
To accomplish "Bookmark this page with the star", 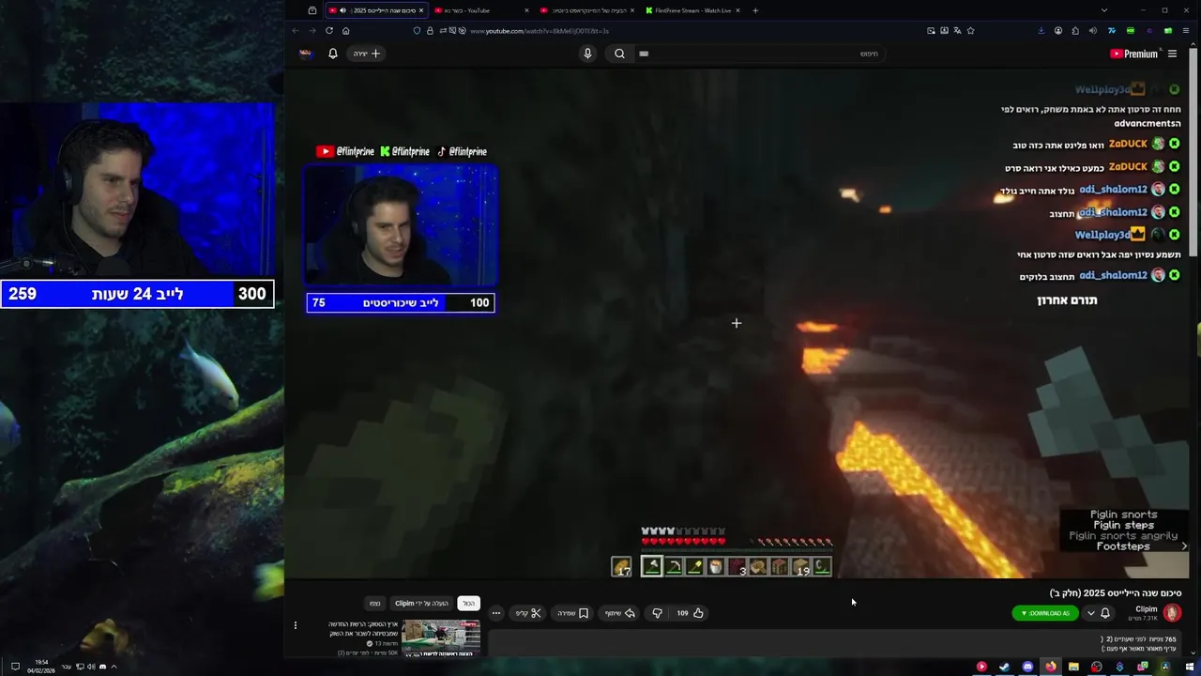I will coord(970,30).
